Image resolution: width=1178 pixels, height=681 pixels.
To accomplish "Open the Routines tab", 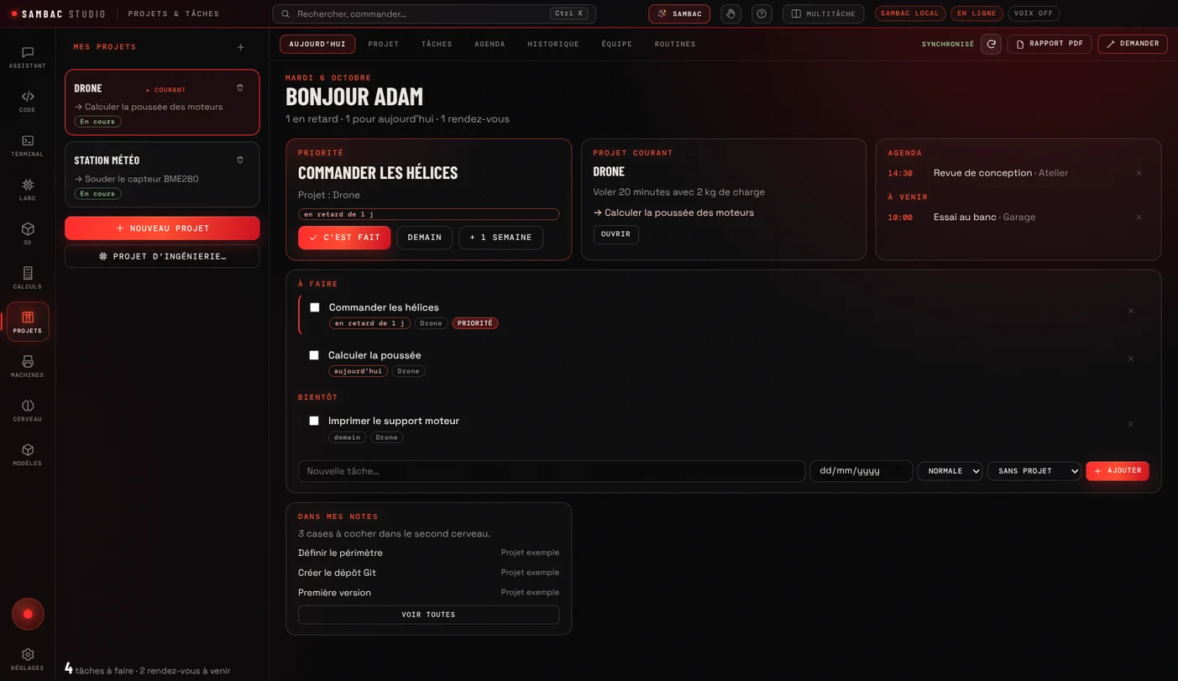I will (x=675, y=44).
